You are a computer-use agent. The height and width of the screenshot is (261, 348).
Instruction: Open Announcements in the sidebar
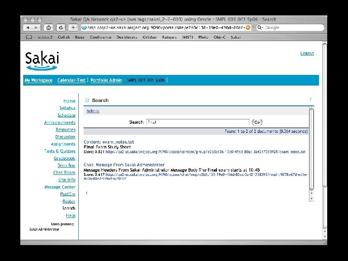point(60,122)
